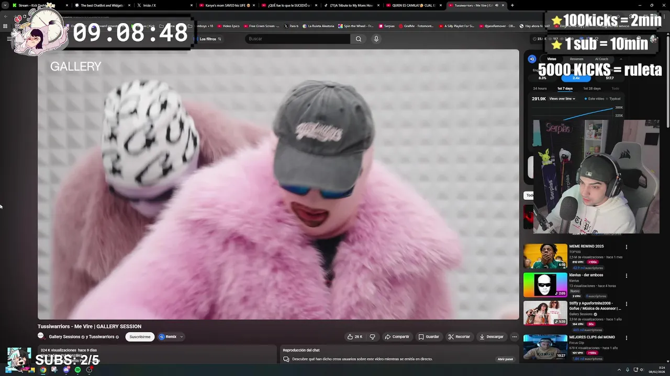Switch to A Tribute to My Mom tab
The height and width of the screenshot is (376, 670).
(x=351, y=5)
